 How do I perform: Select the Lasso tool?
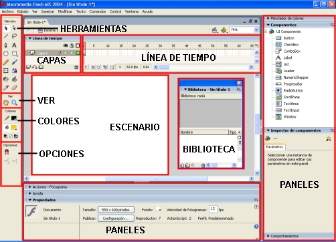coord(14,36)
